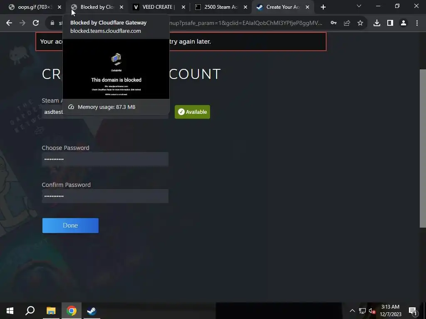Show hidden system tray icons
The height and width of the screenshot is (319, 426).
point(352,311)
